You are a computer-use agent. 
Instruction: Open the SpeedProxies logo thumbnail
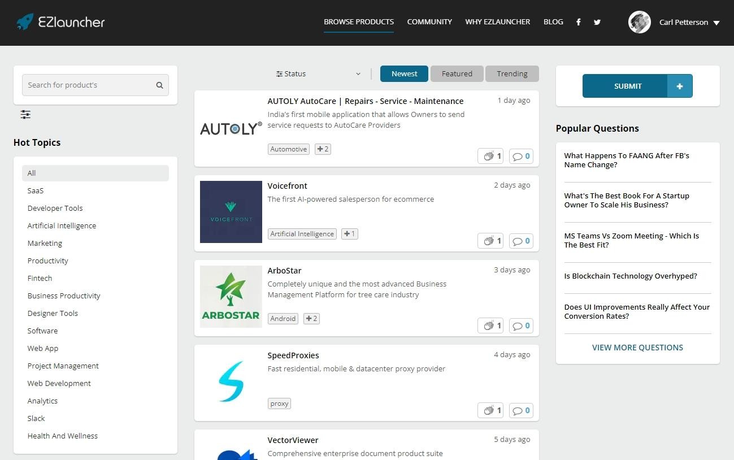pyautogui.click(x=231, y=381)
